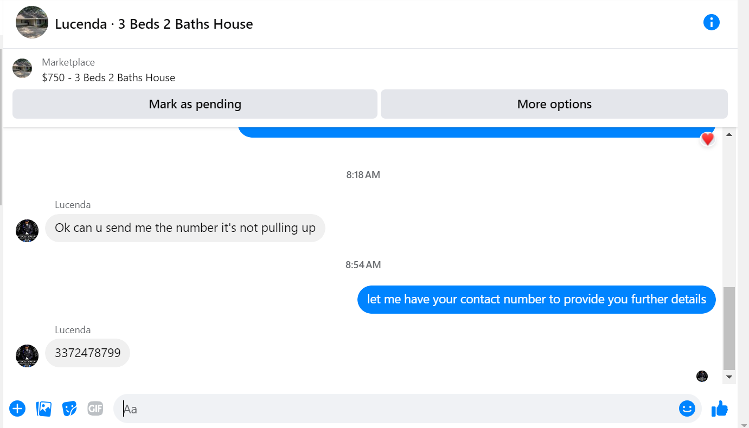Select the 3372478799 message bubble
Screen dimensions: 749x428
click(87, 353)
